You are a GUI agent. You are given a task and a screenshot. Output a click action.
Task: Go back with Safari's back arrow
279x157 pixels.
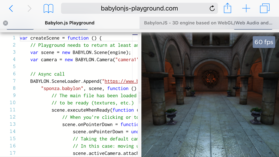(11, 8)
